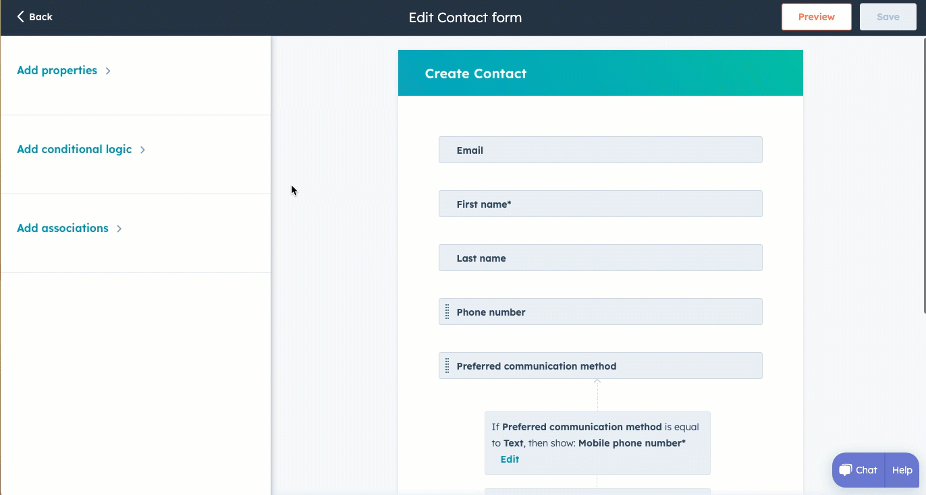Viewport: 926px width, 495px height.
Task: Select the Email input field
Action: 600,150
